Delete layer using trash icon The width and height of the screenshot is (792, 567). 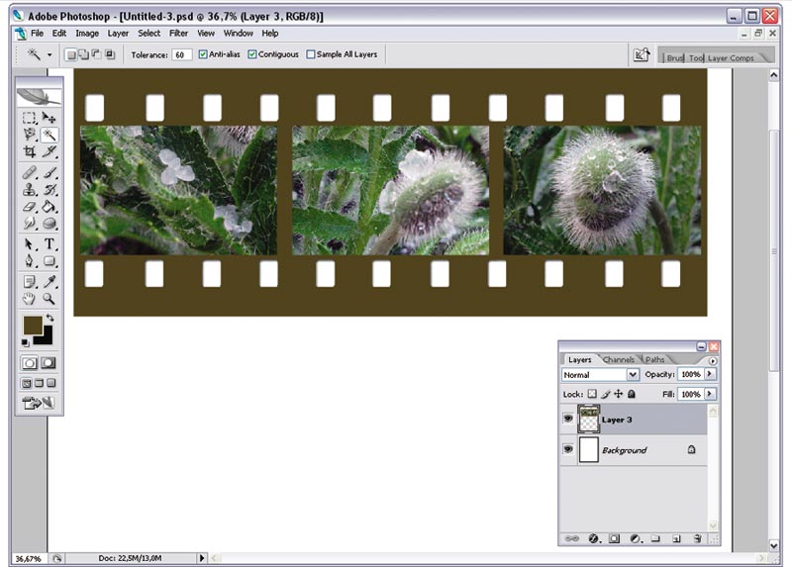697,538
